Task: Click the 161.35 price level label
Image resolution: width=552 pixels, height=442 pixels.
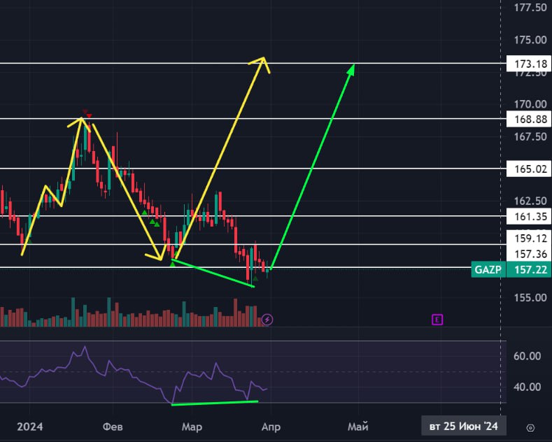Action: point(530,216)
